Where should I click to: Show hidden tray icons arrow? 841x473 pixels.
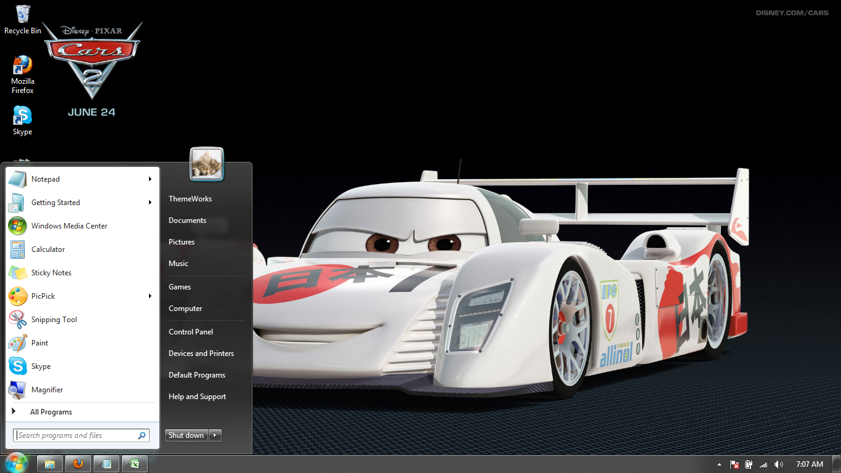tap(719, 464)
